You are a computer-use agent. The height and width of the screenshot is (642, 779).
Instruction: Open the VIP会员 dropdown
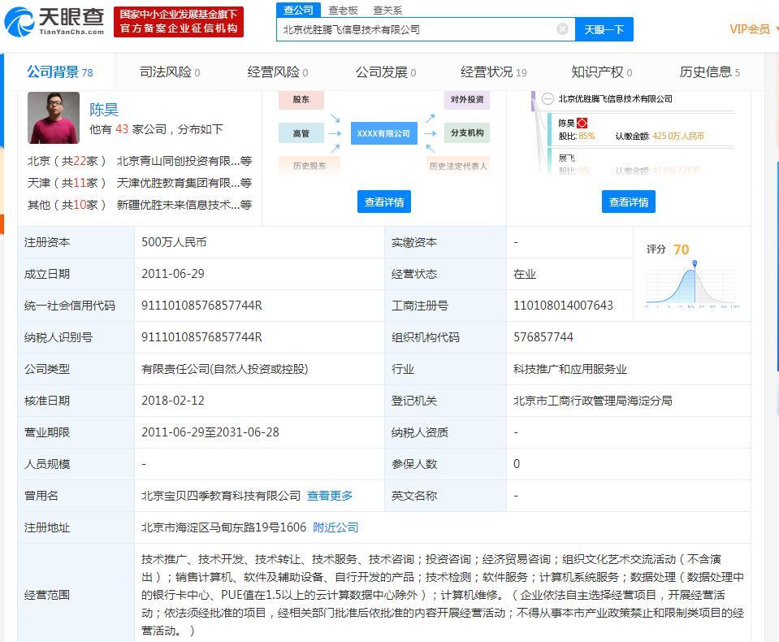pyautogui.click(x=753, y=29)
